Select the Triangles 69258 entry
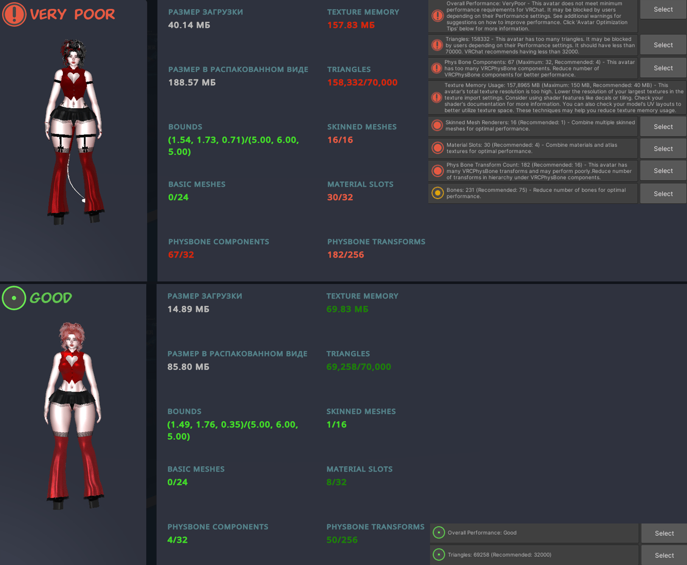This screenshot has width=687, height=565. pos(664,555)
